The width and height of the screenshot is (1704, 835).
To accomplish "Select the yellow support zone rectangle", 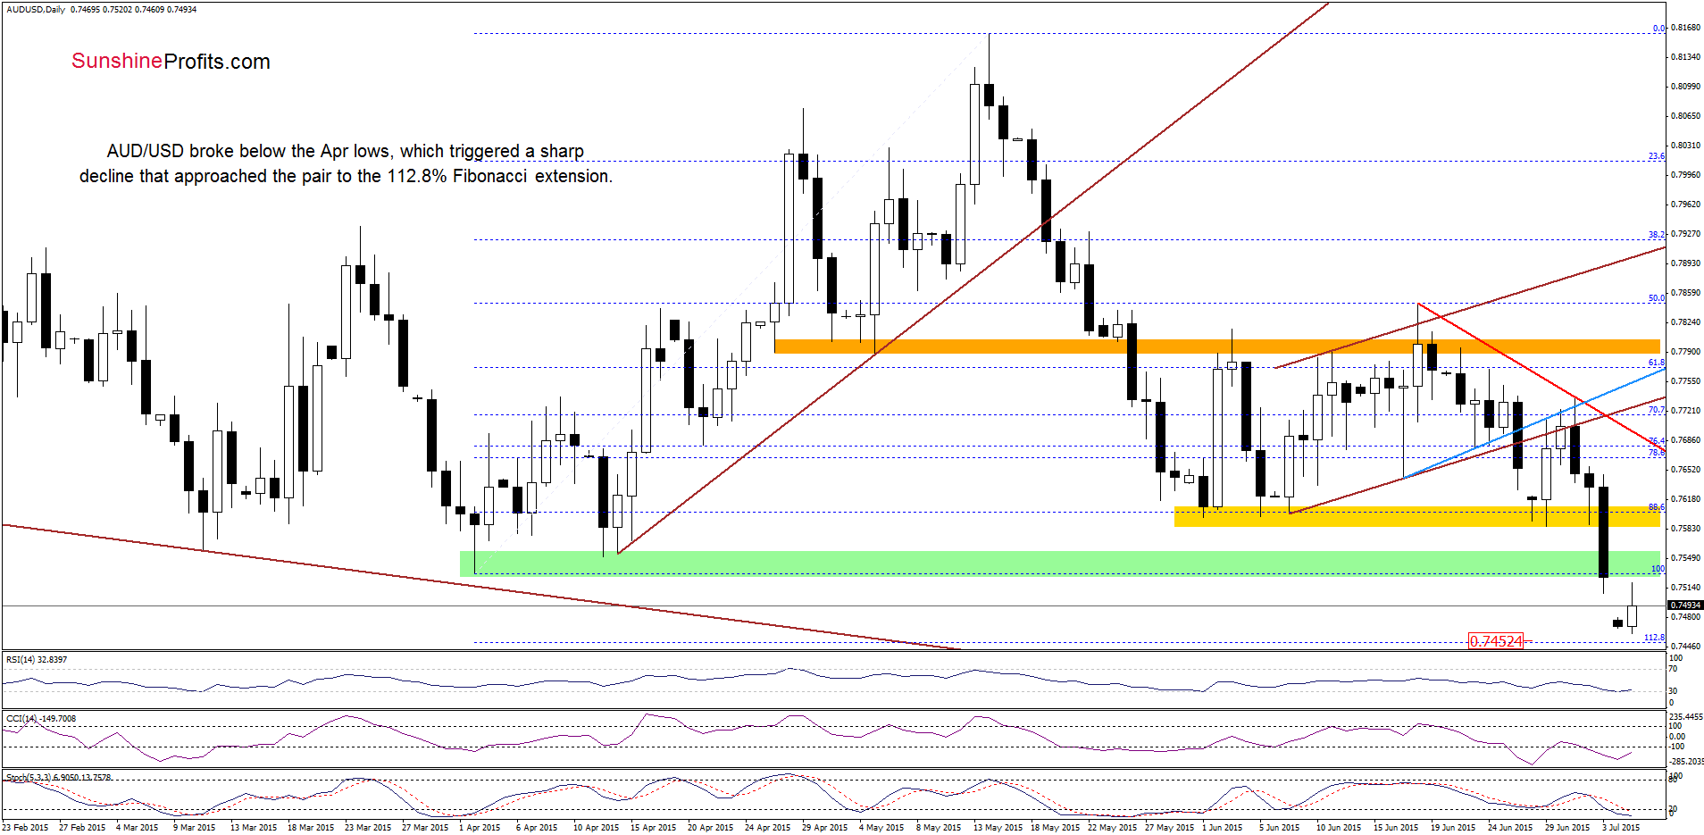I will point(1417,516).
